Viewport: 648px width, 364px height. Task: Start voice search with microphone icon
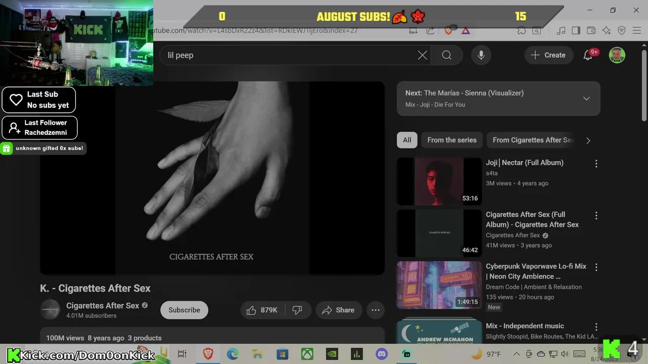pyautogui.click(x=481, y=55)
